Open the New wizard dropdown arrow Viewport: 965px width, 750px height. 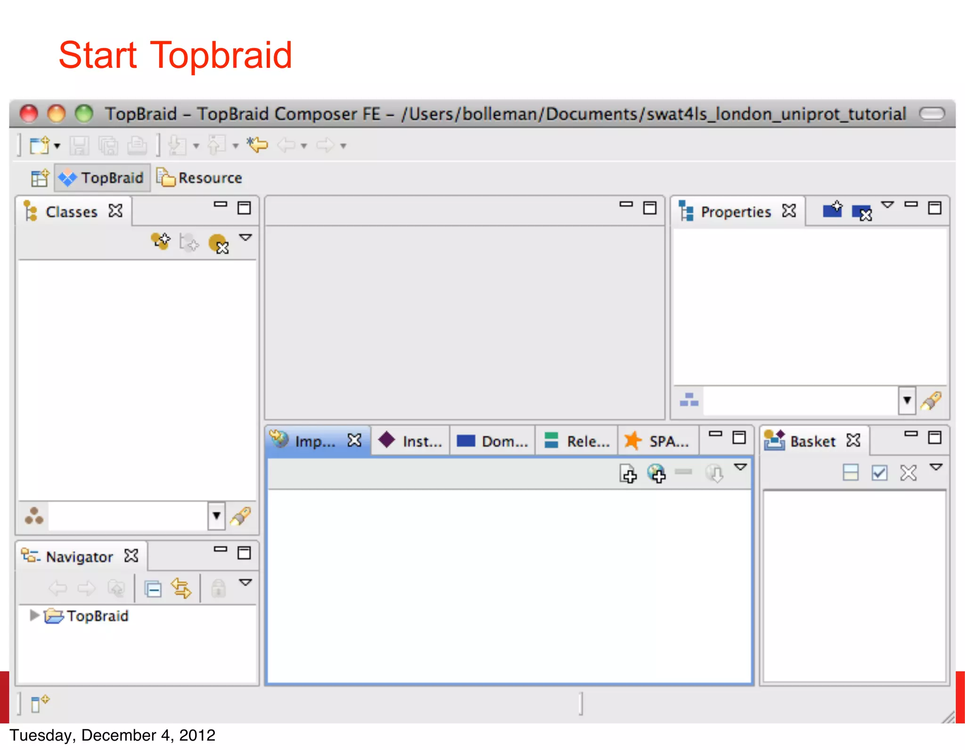click(x=57, y=146)
